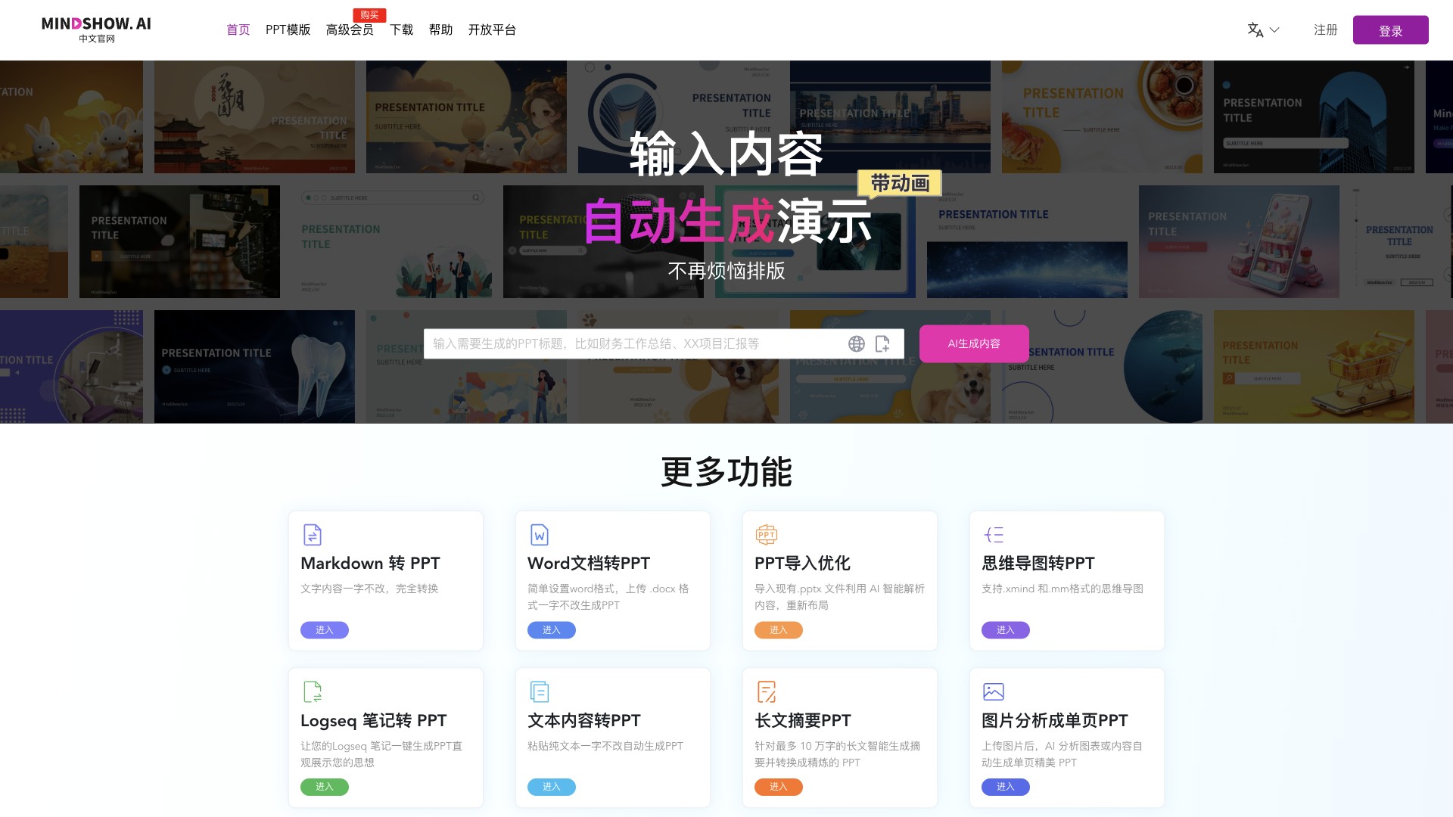Click the 文本内容转PPT text icon
Viewport: 1453px width, 817px height.
point(540,692)
